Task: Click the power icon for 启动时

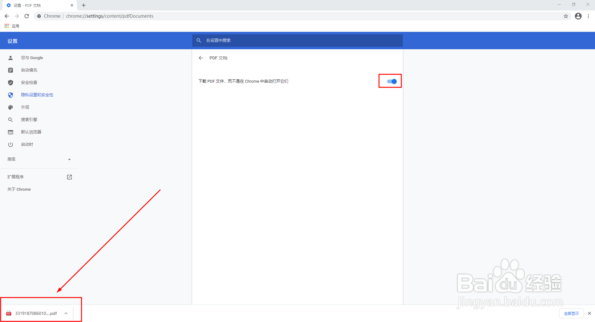Action: (11, 145)
